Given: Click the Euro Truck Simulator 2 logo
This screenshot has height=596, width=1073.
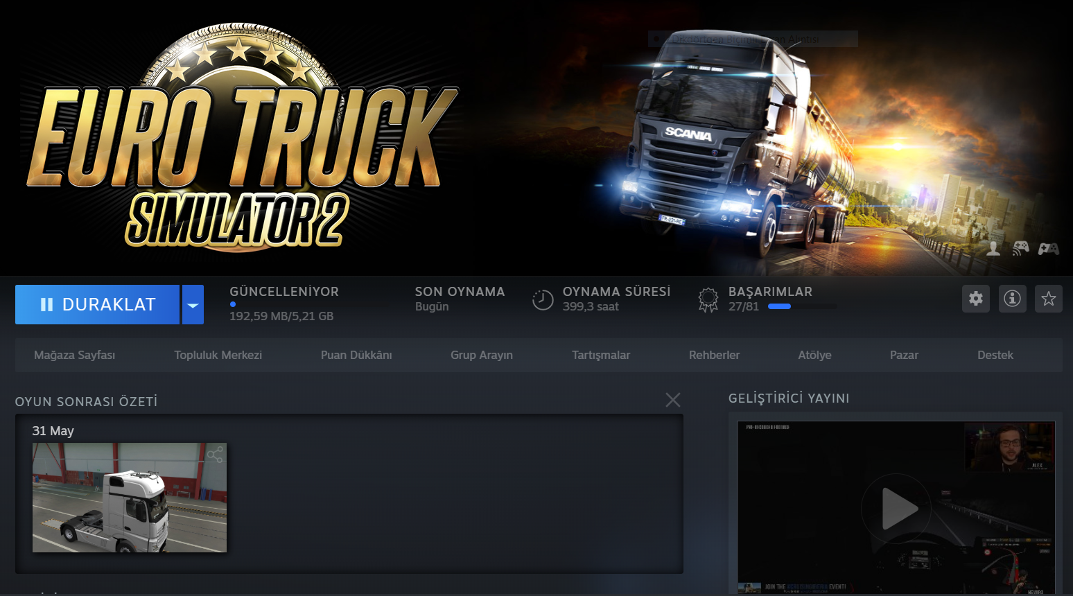Looking at the screenshot, I should coord(241,137).
